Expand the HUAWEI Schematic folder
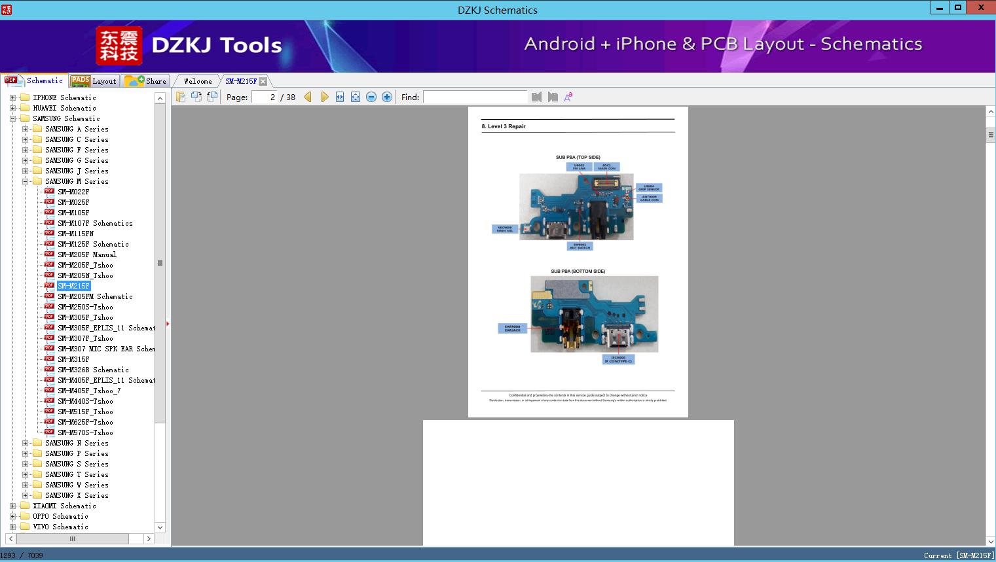Viewport: 996px width, 562px height. pyautogui.click(x=12, y=108)
